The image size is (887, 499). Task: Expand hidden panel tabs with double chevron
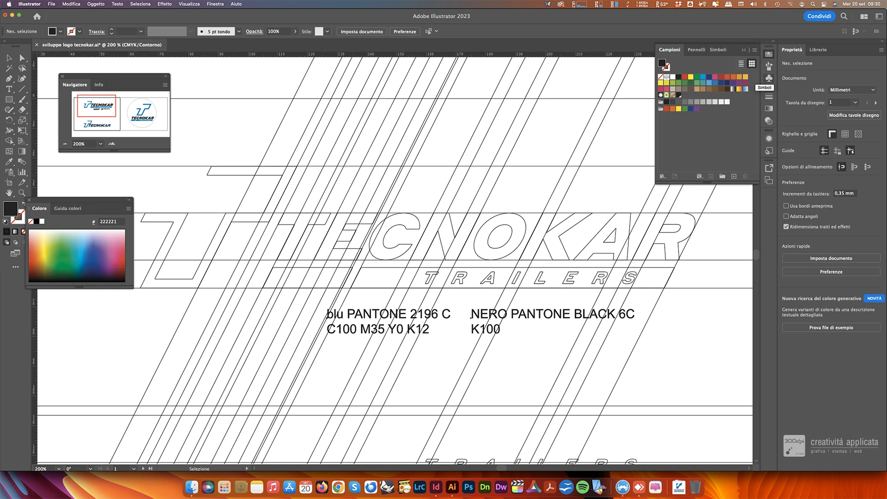(744, 50)
